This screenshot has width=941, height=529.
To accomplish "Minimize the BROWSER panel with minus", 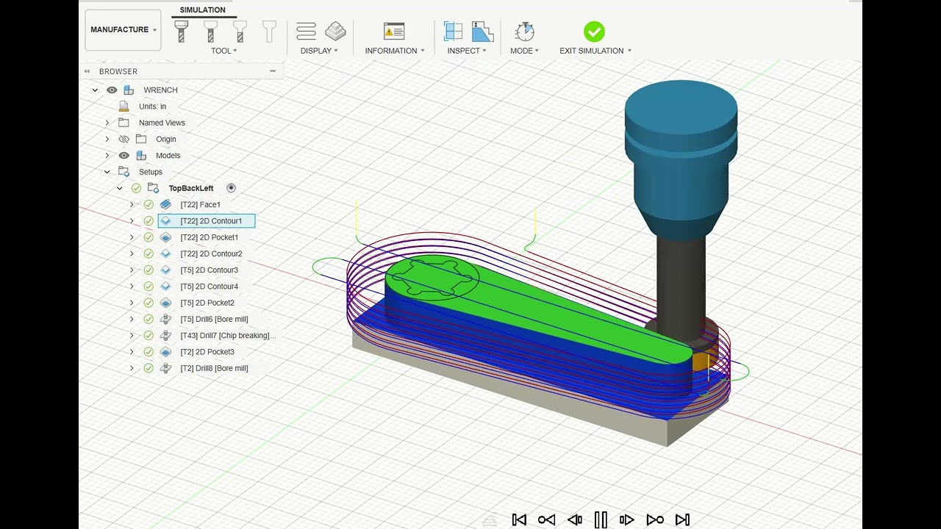I will pyautogui.click(x=273, y=71).
